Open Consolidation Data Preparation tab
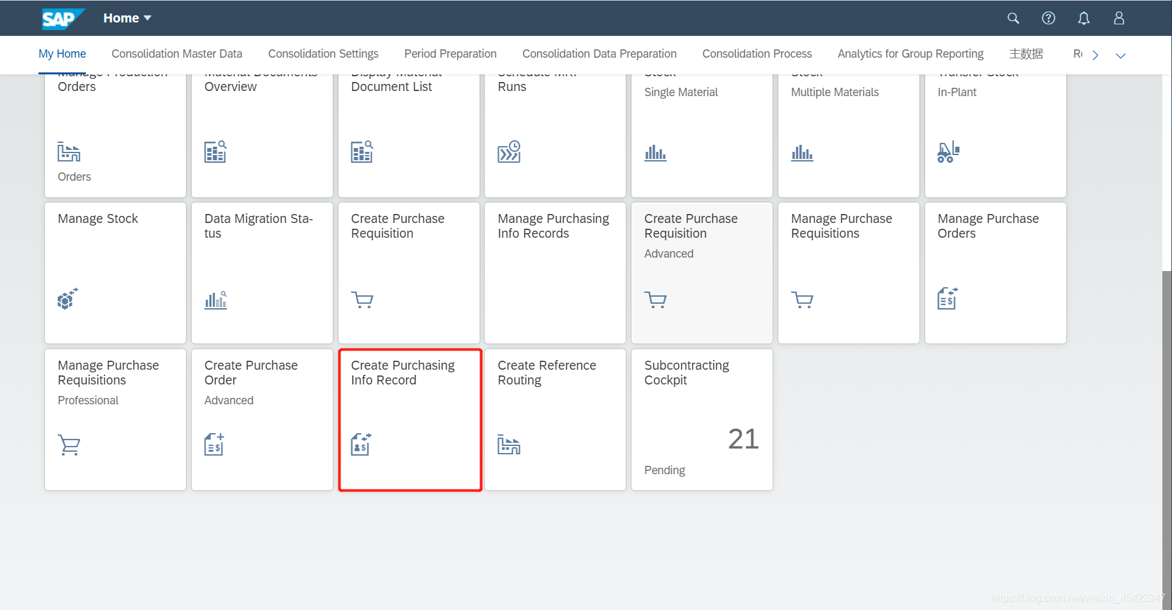The image size is (1172, 610). [599, 54]
